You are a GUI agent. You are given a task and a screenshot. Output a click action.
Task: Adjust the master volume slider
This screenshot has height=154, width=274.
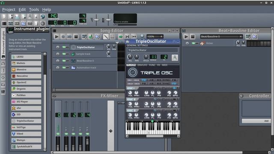tap(96, 20)
